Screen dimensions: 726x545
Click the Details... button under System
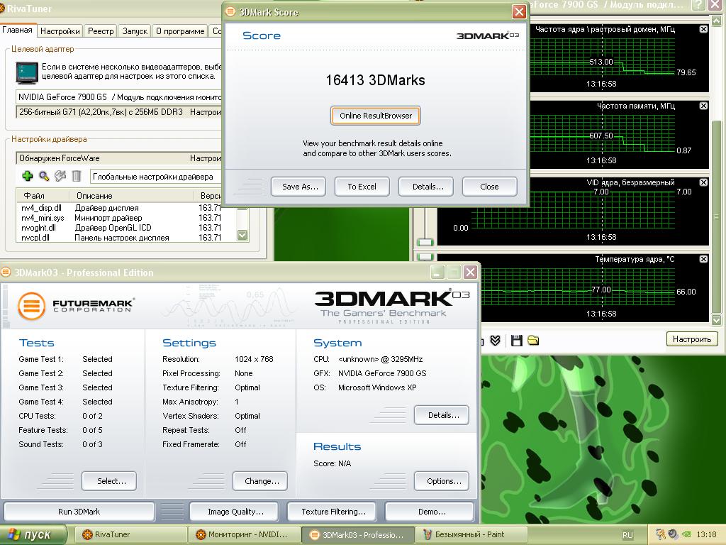[442, 415]
